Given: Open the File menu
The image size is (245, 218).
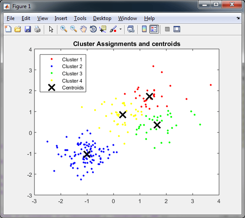Looking at the screenshot, I should (11, 18).
